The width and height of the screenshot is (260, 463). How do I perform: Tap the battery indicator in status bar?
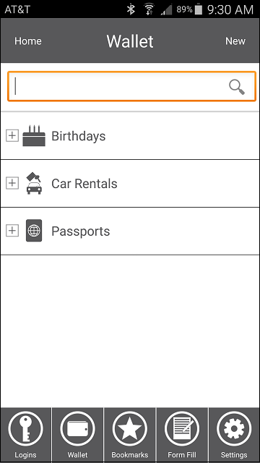tap(199, 9)
